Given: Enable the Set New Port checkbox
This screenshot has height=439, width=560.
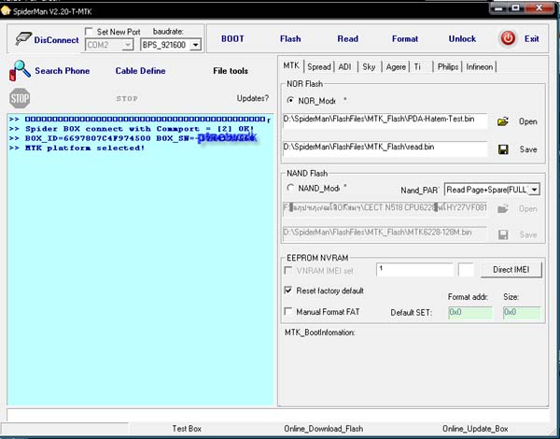Looking at the screenshot, I should [89, 32].
